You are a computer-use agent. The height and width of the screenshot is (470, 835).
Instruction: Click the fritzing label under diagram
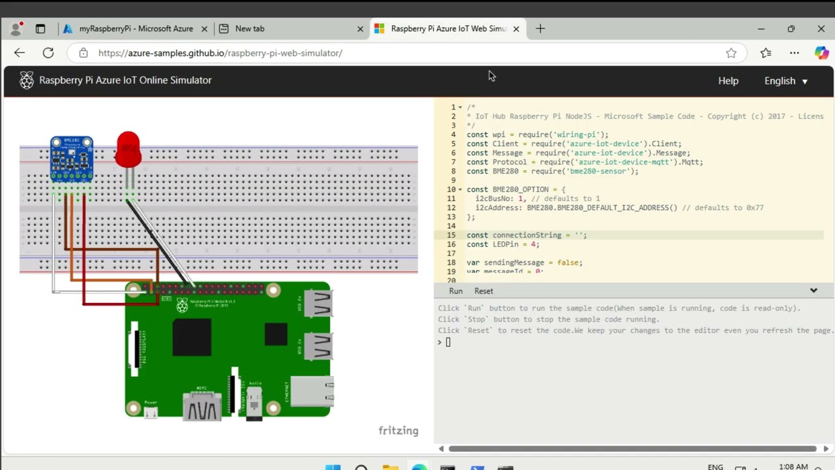pos(398,431)
